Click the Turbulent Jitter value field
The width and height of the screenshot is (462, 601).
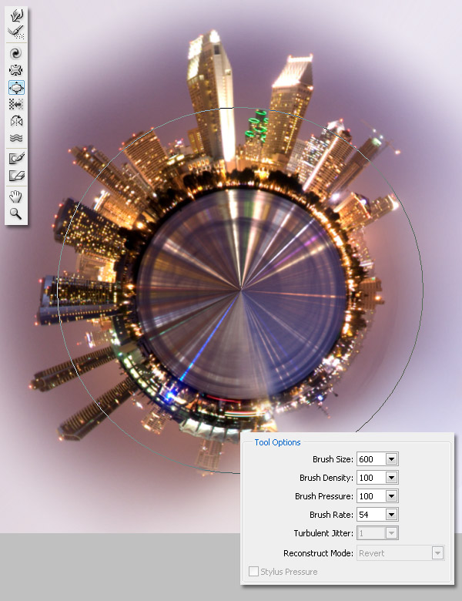click(x=371, y=532)
